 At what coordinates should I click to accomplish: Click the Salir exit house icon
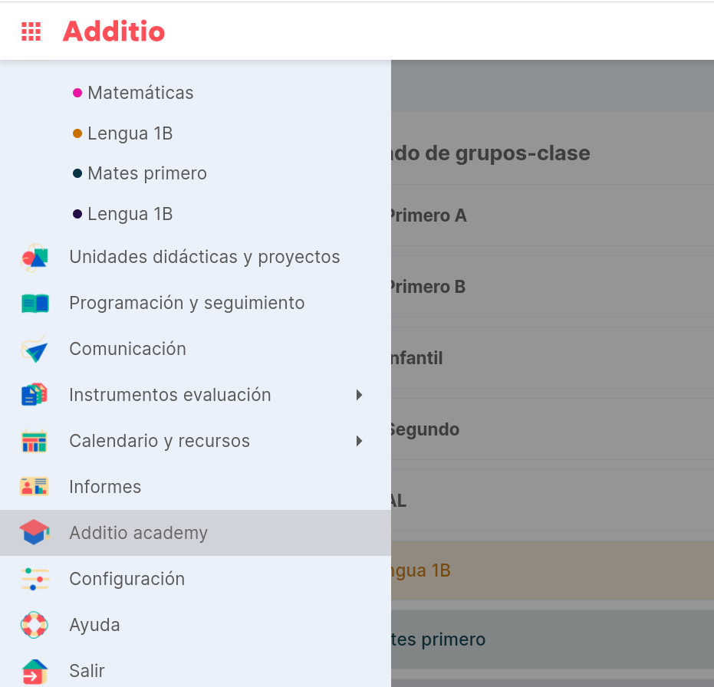click(x=35, y=672)
